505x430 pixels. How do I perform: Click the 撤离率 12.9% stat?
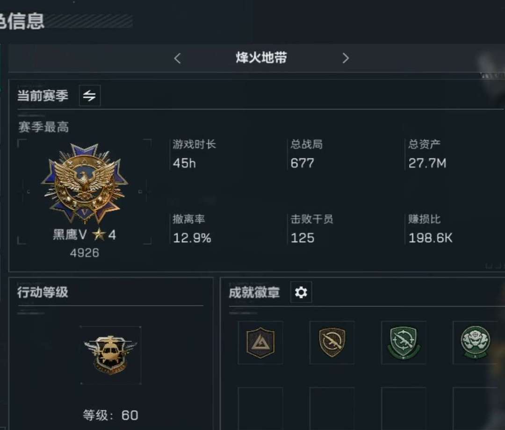tap(192, 229)
